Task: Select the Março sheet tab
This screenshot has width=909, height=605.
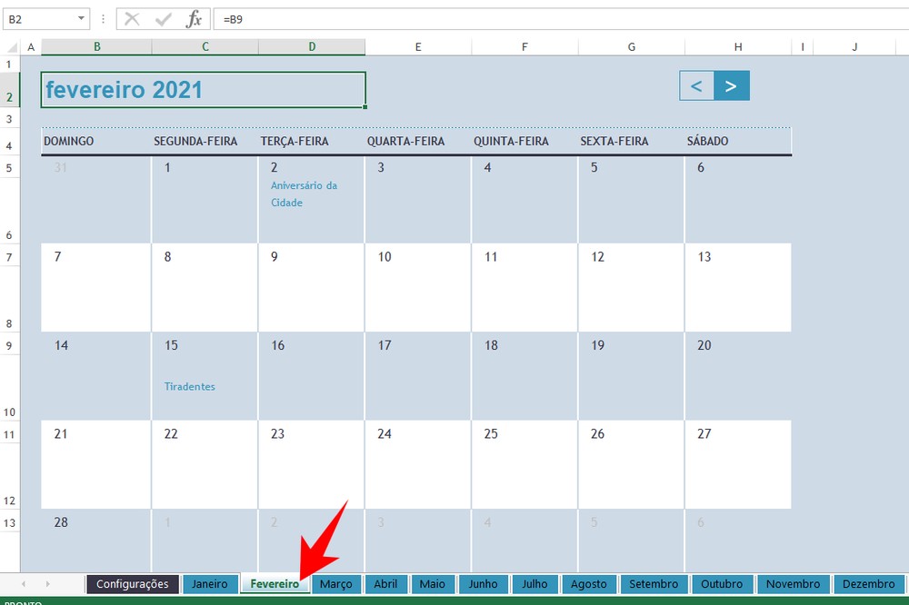Action: [335, 584]
